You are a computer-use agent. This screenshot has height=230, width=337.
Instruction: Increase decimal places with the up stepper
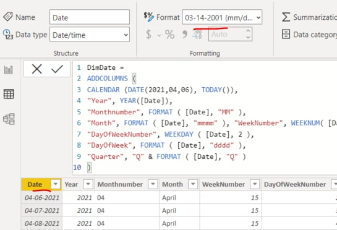(x=248, y=31)
